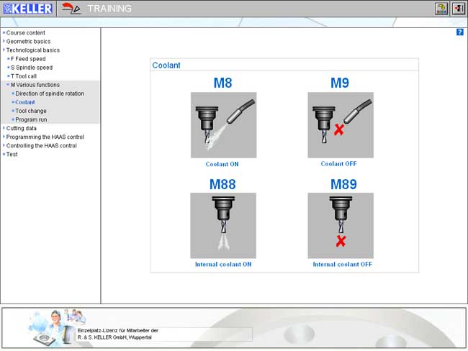Select the M9 Coolant OFF illustration

point(341,125)
